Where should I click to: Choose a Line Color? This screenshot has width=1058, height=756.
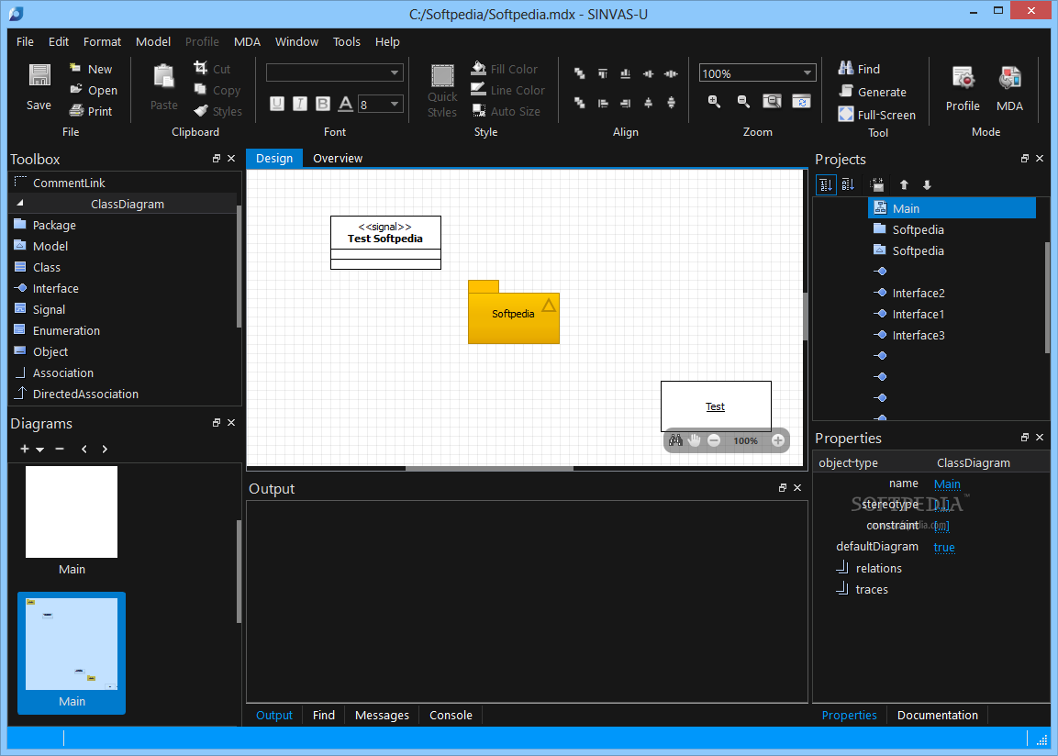(x=508, y=90)
